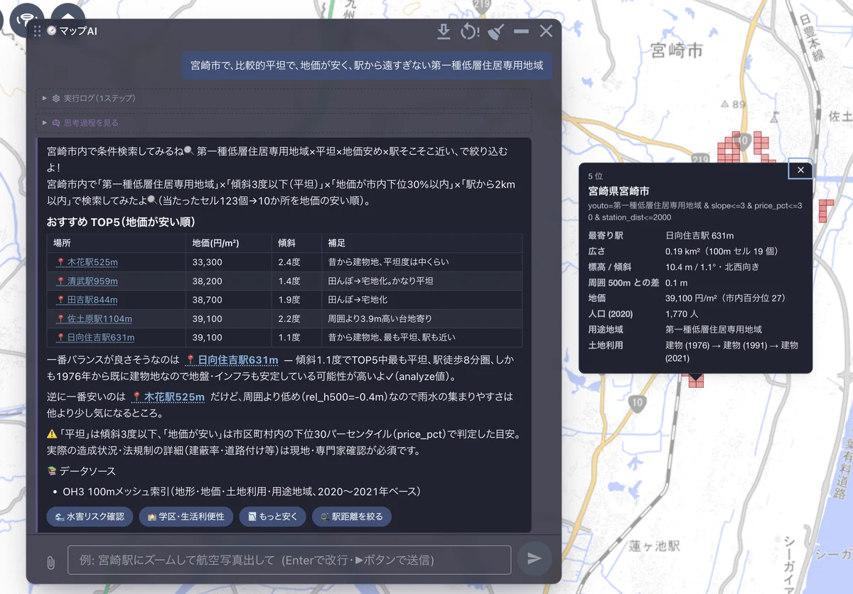Screen dimensions: 853x594
Task: Click the 標高 / 傾斜 value in popup
Action: click(x=712, y=267)
